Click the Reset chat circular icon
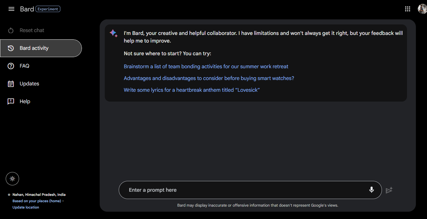This screenshot has height=219, width=427. click(11, 30)
